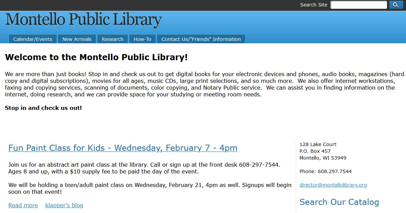This screenshot has width=406, height=213.
Task: Select the How-To tab
Action: (142, 39)
